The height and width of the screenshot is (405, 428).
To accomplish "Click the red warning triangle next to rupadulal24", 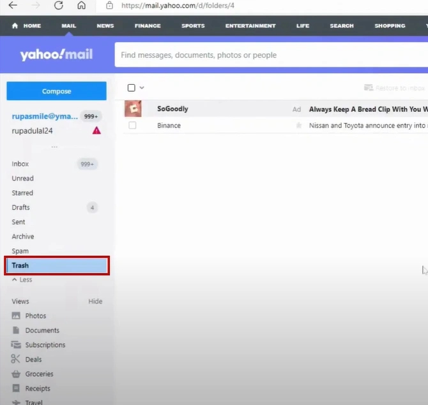I will coord(96,131).
